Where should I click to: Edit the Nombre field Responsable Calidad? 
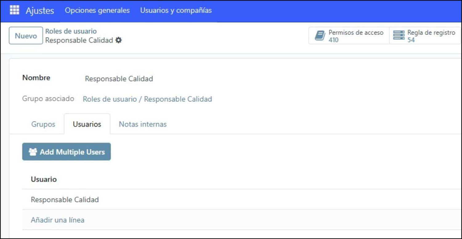point(119,79)
